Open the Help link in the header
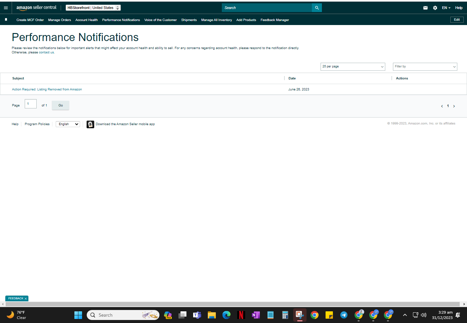The width and height of the screenshot is (467, 323). coord(459,8)
